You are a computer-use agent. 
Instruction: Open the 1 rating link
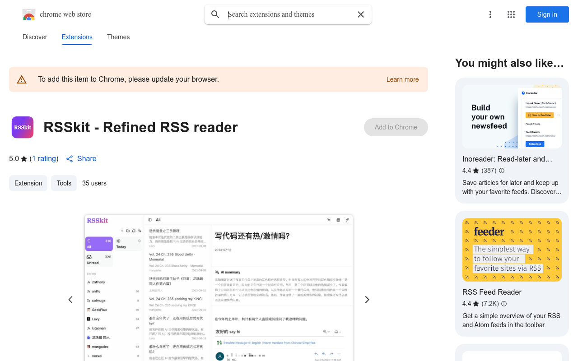pyautogui.click(x=44, y=158)
